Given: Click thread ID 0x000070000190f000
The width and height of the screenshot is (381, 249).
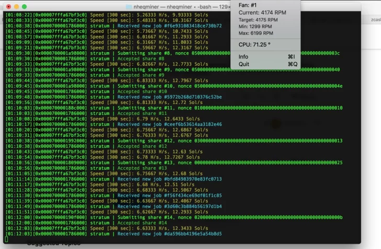Looking at the screenshot, I should pyautogui.click(x=60, y=218).
